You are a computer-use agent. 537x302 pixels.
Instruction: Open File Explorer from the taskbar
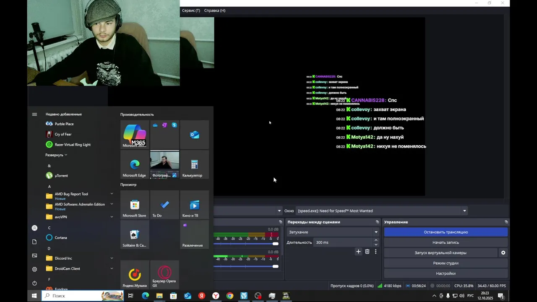[159, 296]
